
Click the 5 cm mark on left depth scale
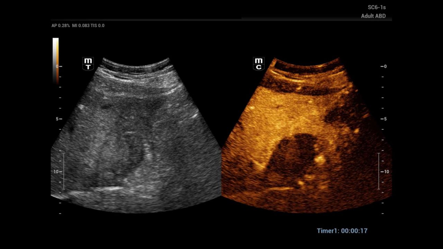click(x=57, y=119)
